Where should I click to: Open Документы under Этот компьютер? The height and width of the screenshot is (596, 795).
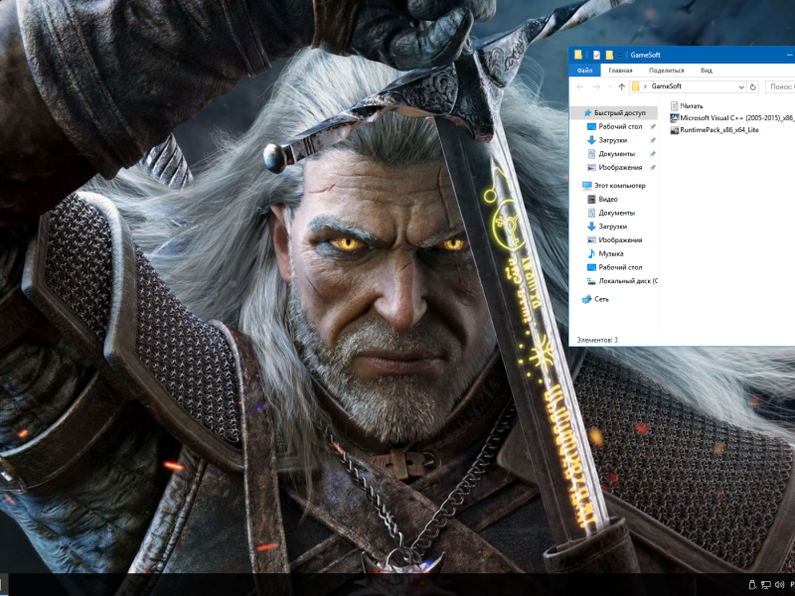[611, 213]
